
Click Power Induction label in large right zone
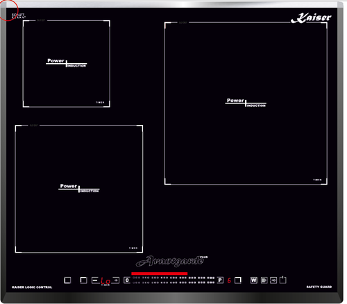[x=246, y=102]
